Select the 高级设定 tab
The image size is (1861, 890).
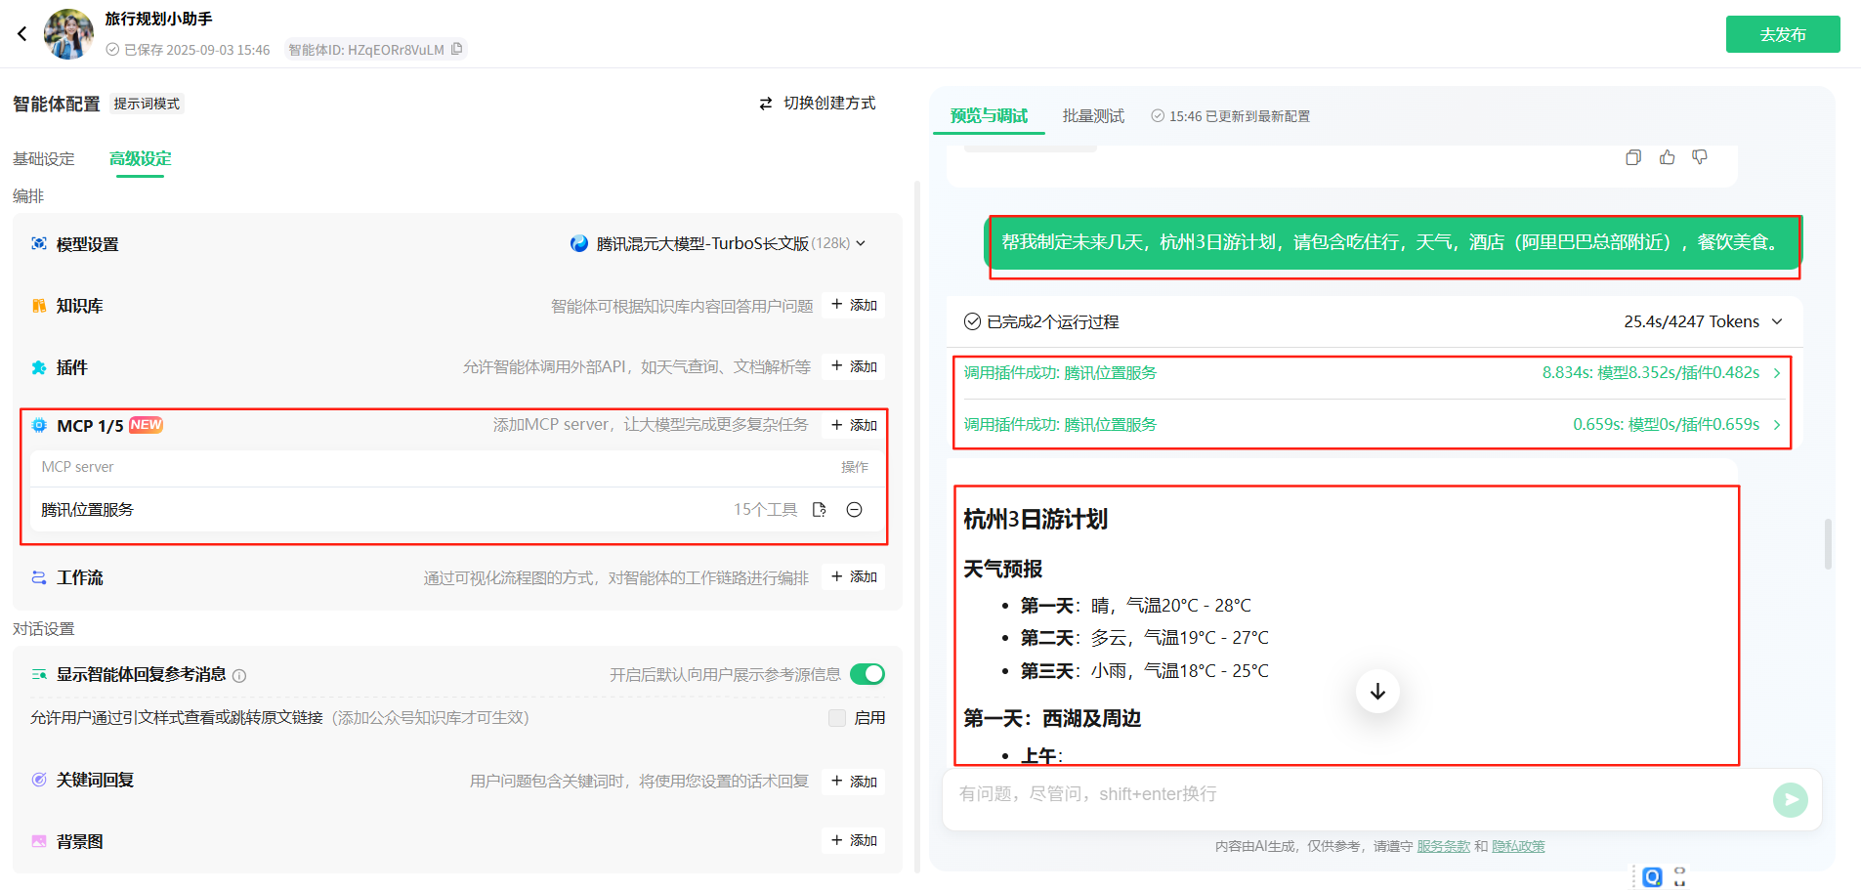(141, 158)
